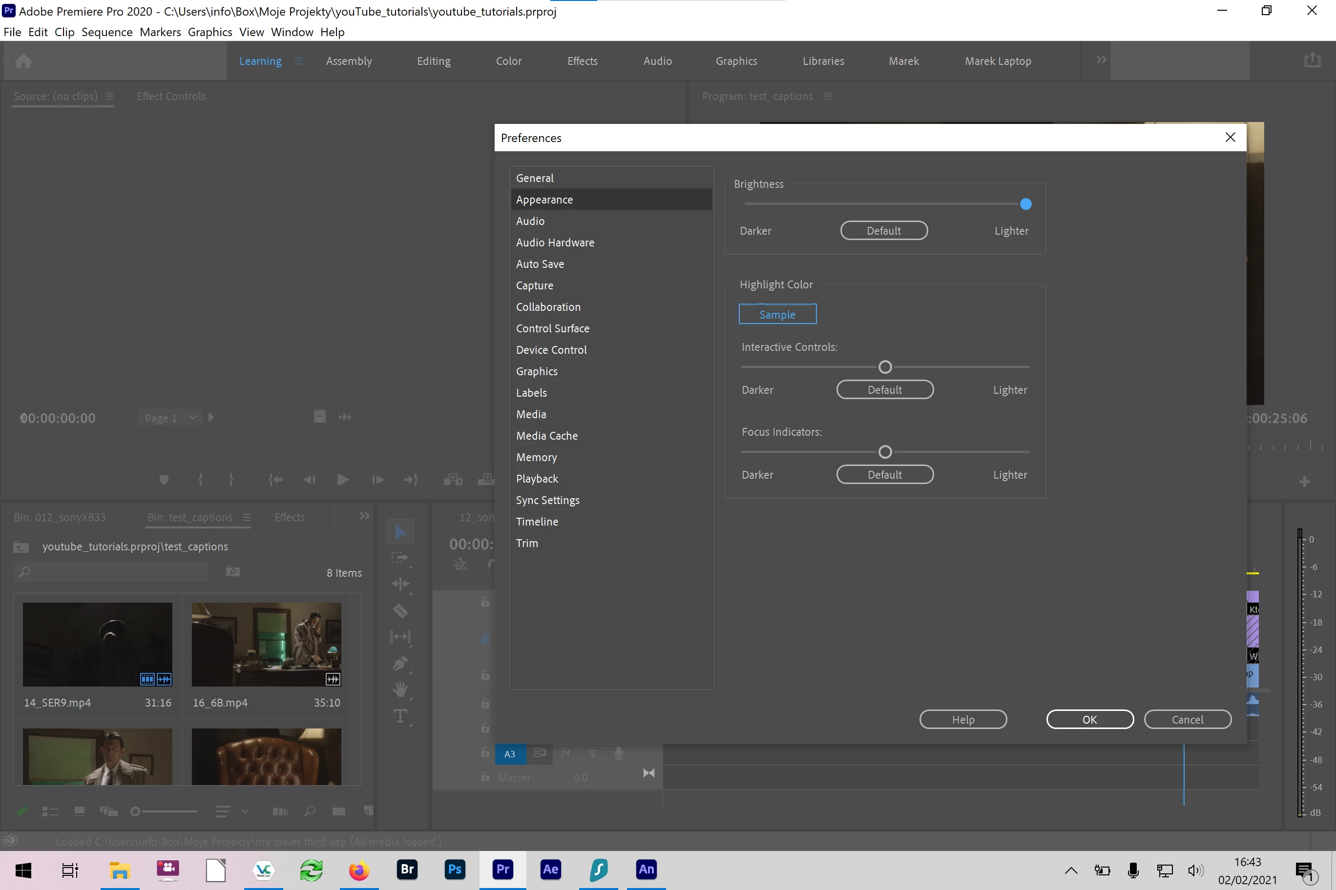Open the Bin: test_captions panel menu
This screenshot has height=890, width=1336.
[x=247, y=517]
